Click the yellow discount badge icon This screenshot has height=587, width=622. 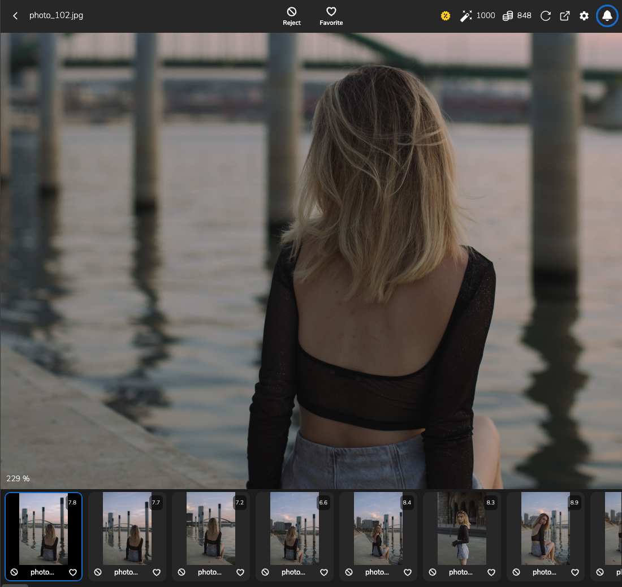pyautogui.click(x=446, y=15)
